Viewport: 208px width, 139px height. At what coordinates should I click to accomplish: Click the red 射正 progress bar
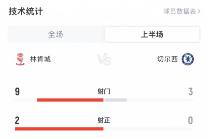[59, 129]
